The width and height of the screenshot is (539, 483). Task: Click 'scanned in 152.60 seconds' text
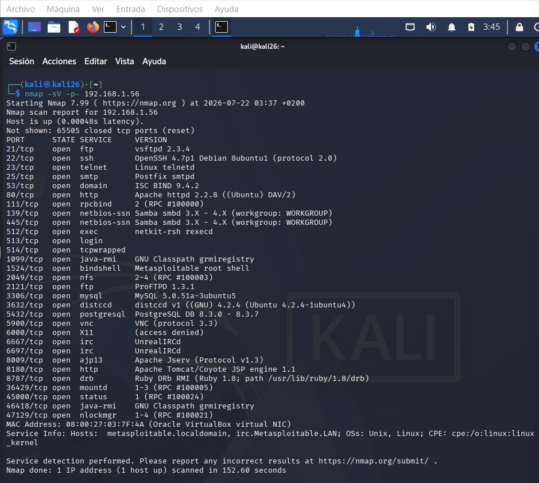(229, 470)
